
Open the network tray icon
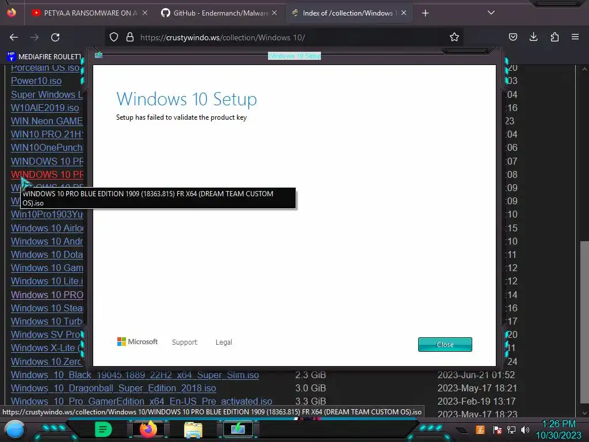511,430
